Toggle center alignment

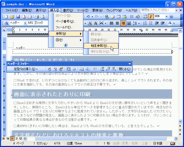[x=117, y=23]
